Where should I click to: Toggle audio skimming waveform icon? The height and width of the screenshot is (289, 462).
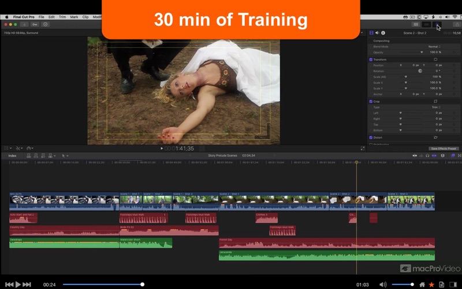[421, 155]
